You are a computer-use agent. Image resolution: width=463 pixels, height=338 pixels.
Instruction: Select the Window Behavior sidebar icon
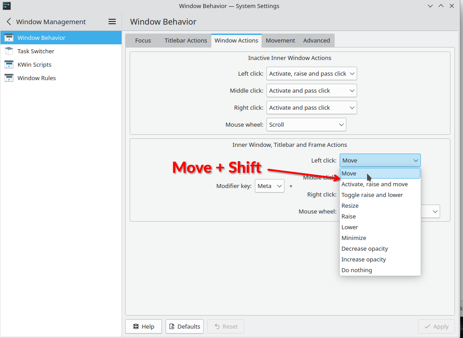point(9,38)
